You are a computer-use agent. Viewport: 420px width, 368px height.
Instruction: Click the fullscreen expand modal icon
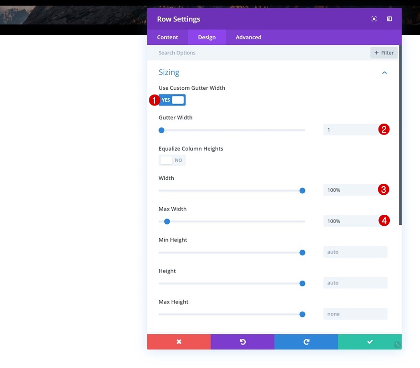[x=374, y=19]
